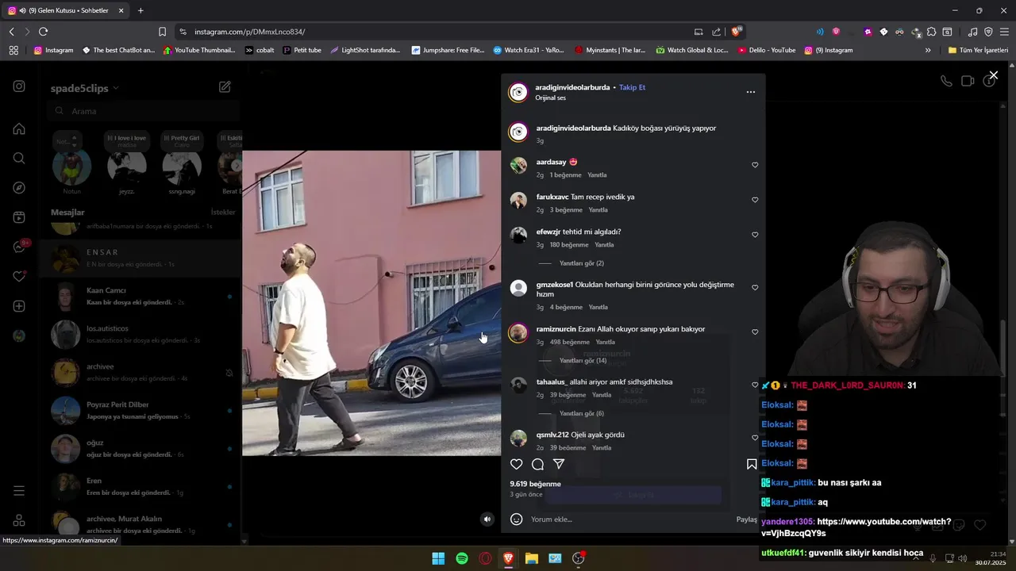Open the post options three-dot menu

click(750, 92)
